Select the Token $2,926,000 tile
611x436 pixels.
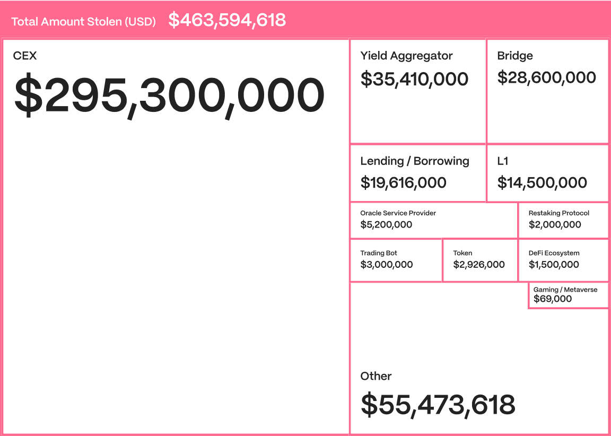(x=480, y=260)
